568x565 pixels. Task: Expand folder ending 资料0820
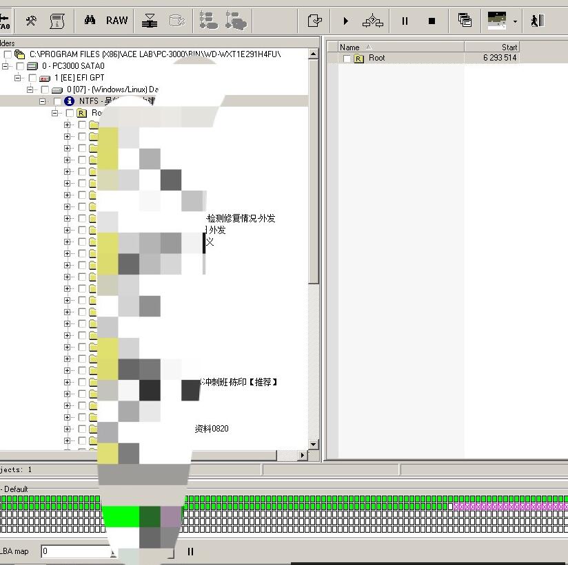click(67, 429)
